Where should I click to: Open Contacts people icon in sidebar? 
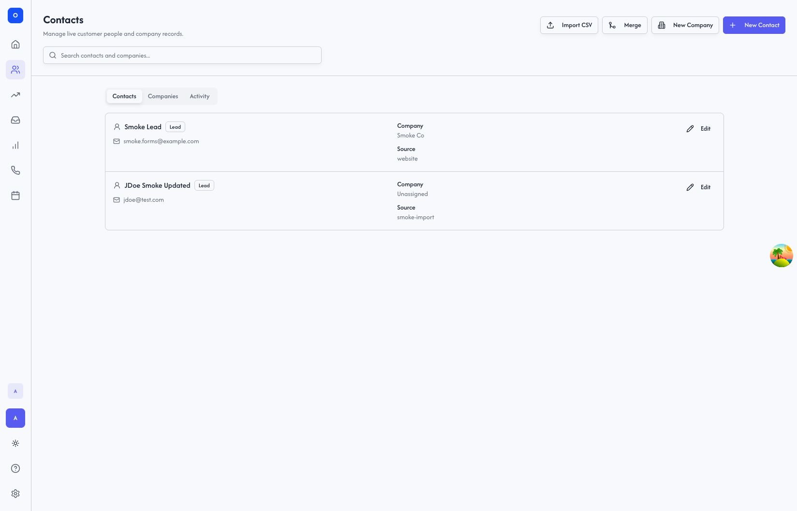15,70
